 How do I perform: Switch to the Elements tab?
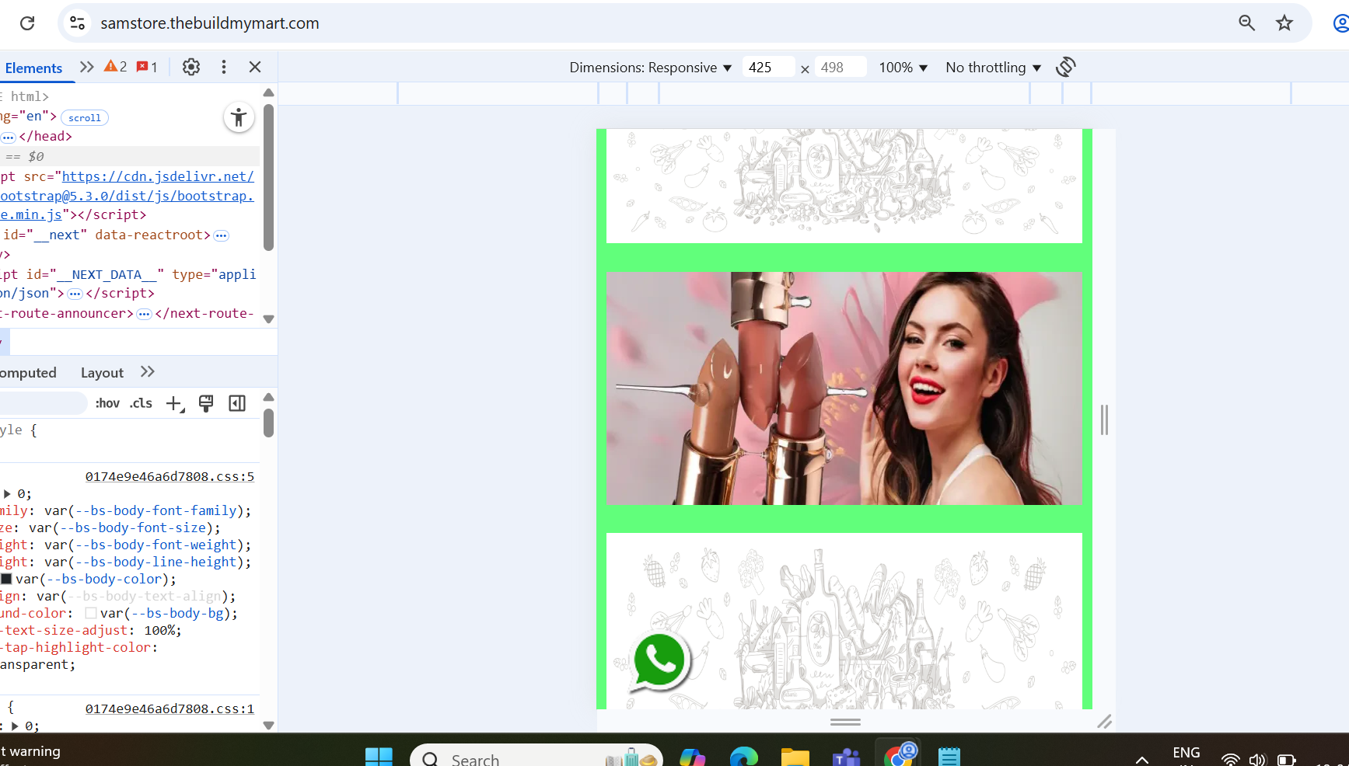(x=33, y=68)
